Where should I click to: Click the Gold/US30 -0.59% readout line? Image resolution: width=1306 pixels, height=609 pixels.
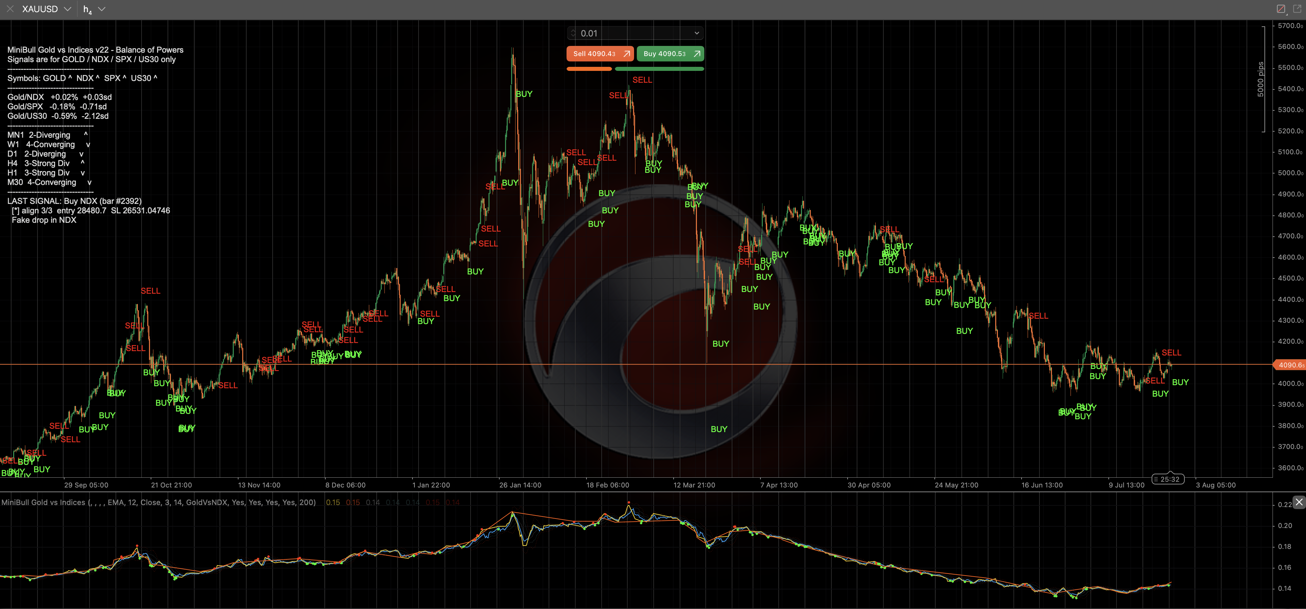(58, 116)
